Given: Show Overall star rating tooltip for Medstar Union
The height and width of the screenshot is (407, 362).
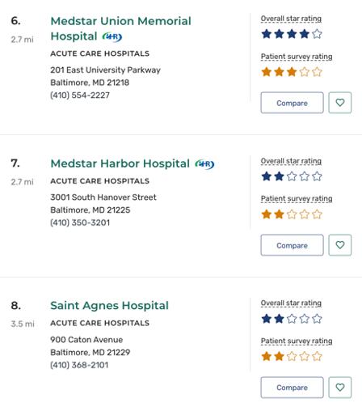Looking at the screenshot, I should [291, 19].
